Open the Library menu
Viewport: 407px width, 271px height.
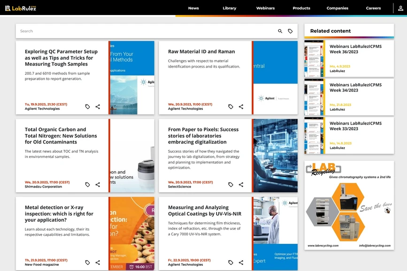(230, 8)
